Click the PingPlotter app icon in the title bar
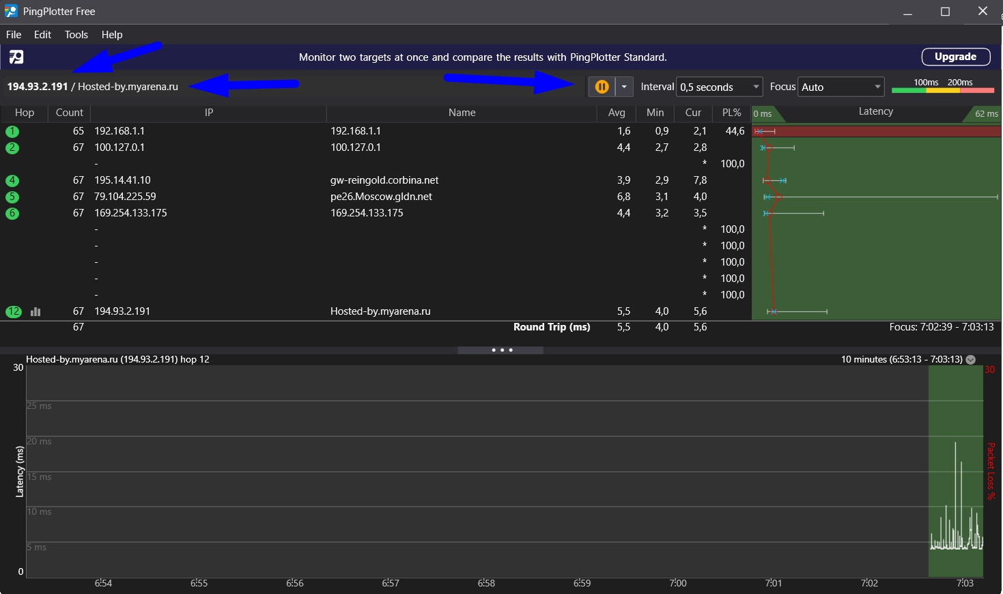Viewport: 1003px width, 594px height. click(x=11, y=11)
